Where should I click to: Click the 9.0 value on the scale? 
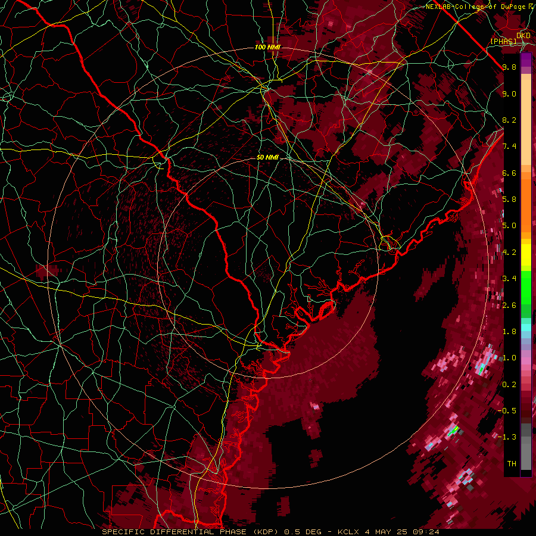coord(509,94)
